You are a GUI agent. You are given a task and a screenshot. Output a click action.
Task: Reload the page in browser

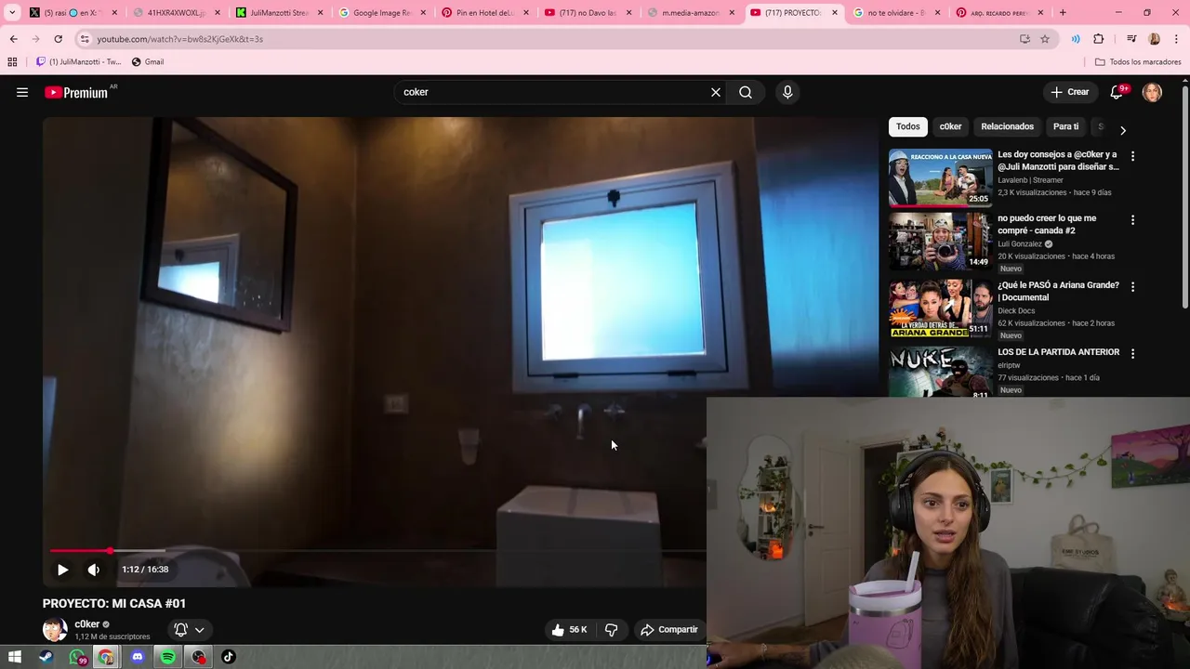click(58, 39)
